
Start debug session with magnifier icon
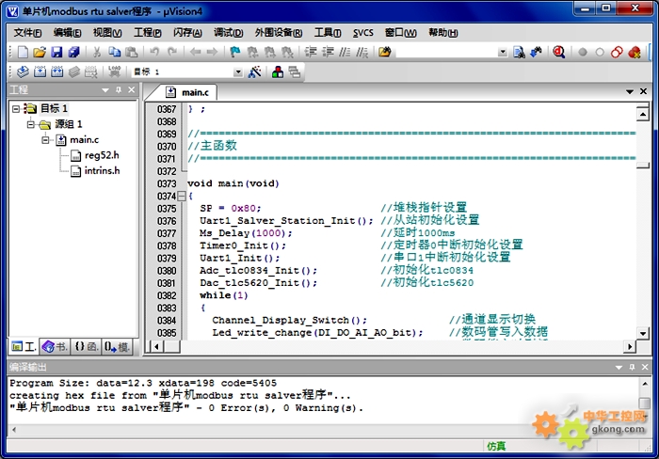coord(558,53)
